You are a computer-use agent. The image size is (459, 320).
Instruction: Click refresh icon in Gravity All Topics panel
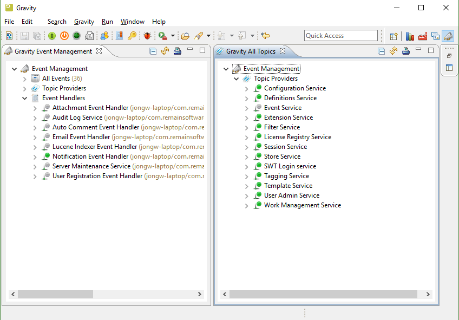pyautogui.click(x=394, y=51)
